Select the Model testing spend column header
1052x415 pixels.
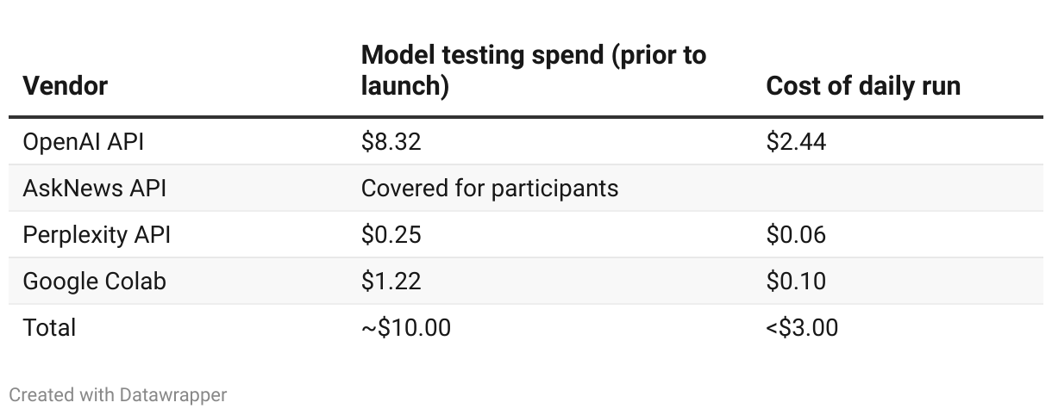point(533,71)
